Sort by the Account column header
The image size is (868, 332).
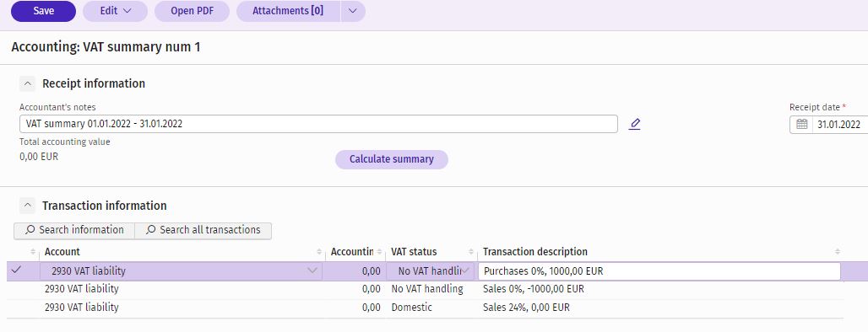(182, 252)
